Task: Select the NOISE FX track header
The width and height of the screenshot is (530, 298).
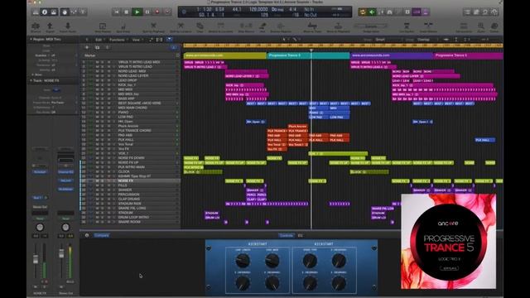Action: 130,180
